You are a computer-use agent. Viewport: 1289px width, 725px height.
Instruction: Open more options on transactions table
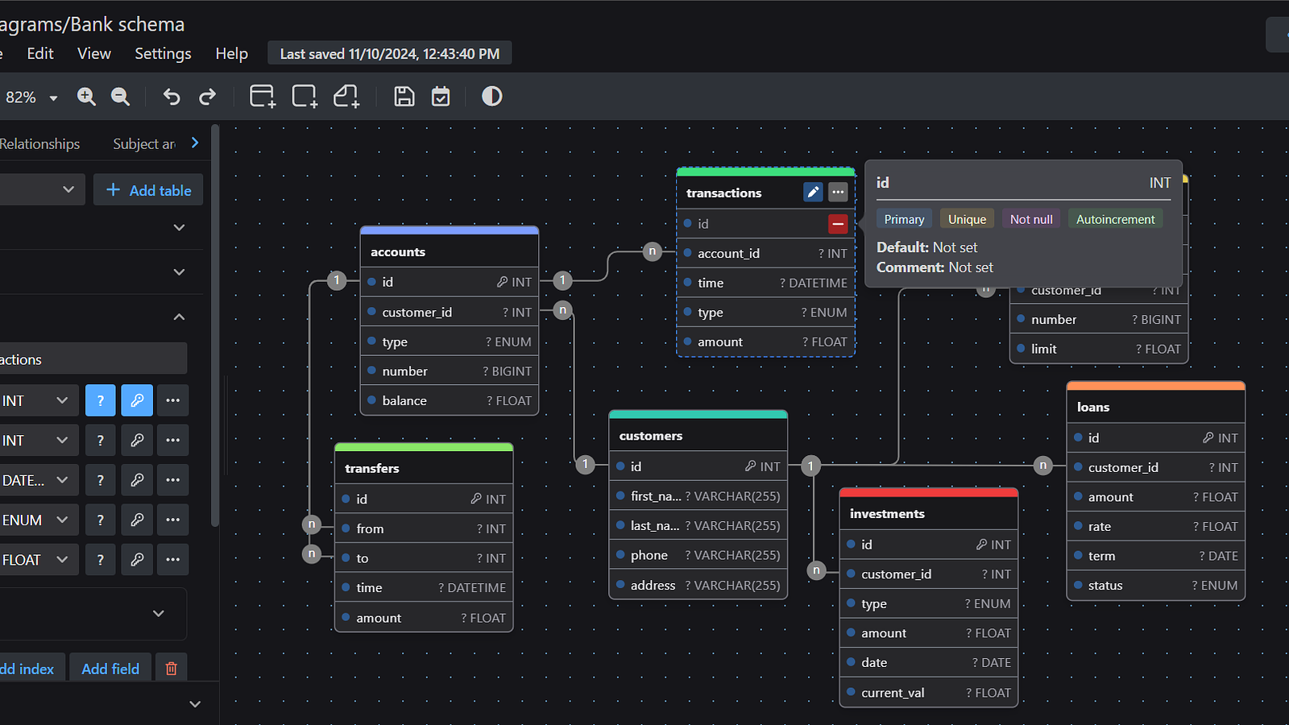pos(838,192)
